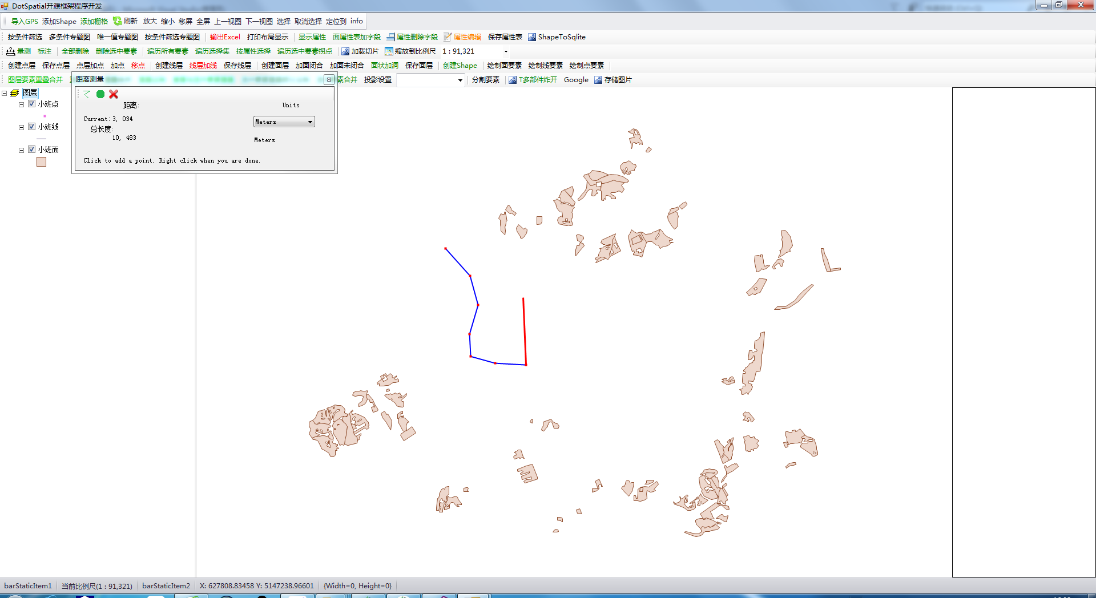
Task: Select the 缩放到比例尺 zoom-to-scale icon
Action: pos(388,51)
